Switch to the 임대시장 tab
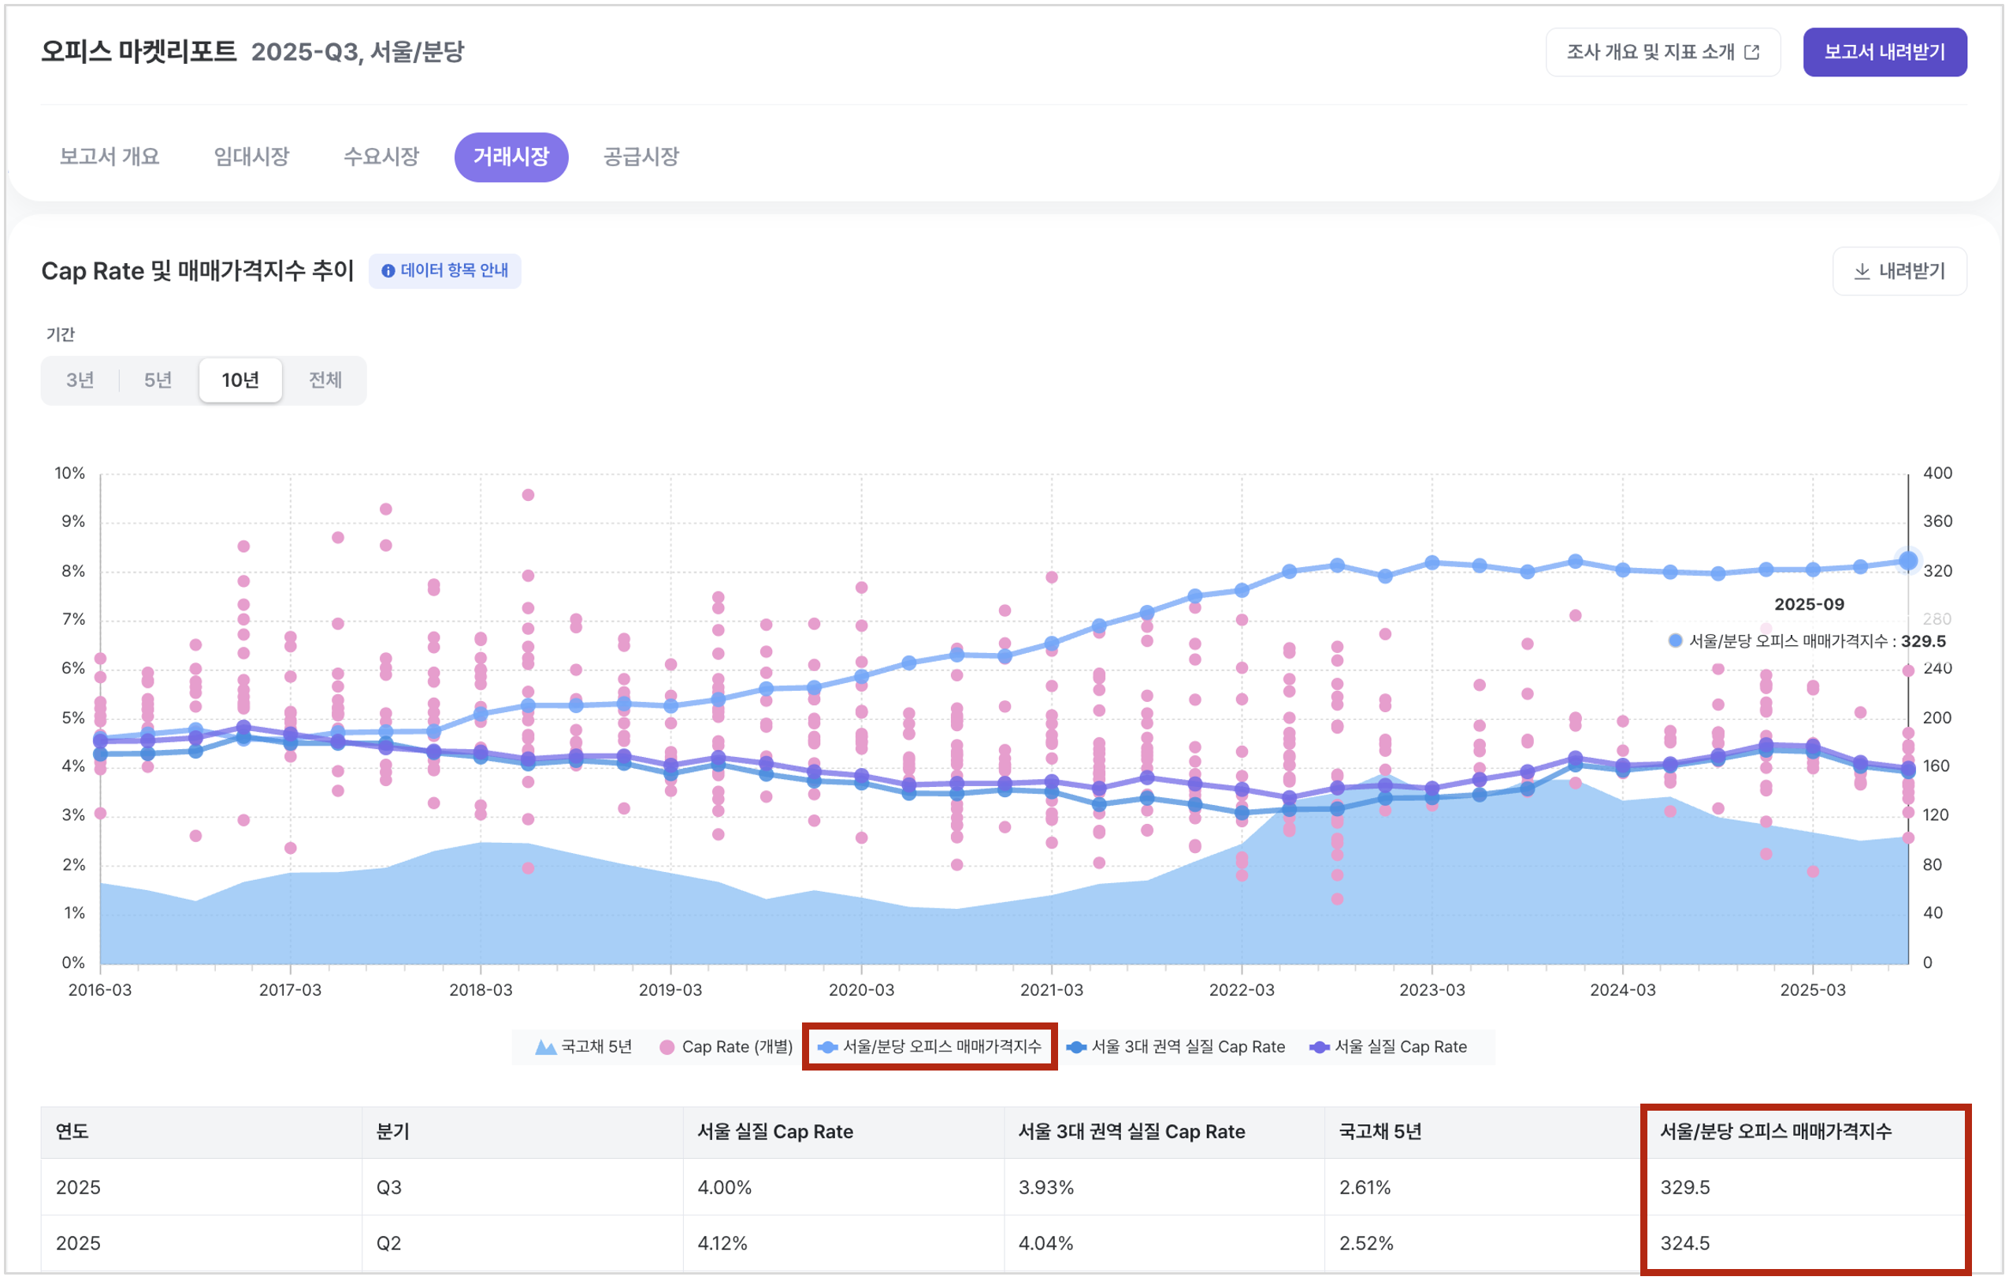The width and height of the screenshot is (2009, 1284). (x=251, y=157)
